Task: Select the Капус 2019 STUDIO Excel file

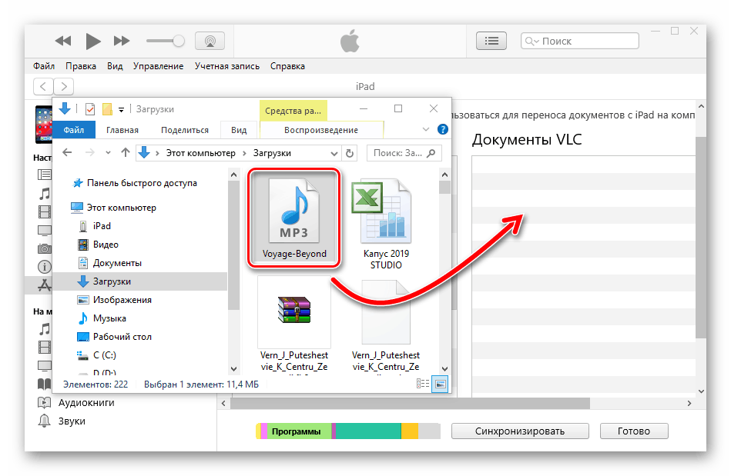Action: tap(386, 223)
